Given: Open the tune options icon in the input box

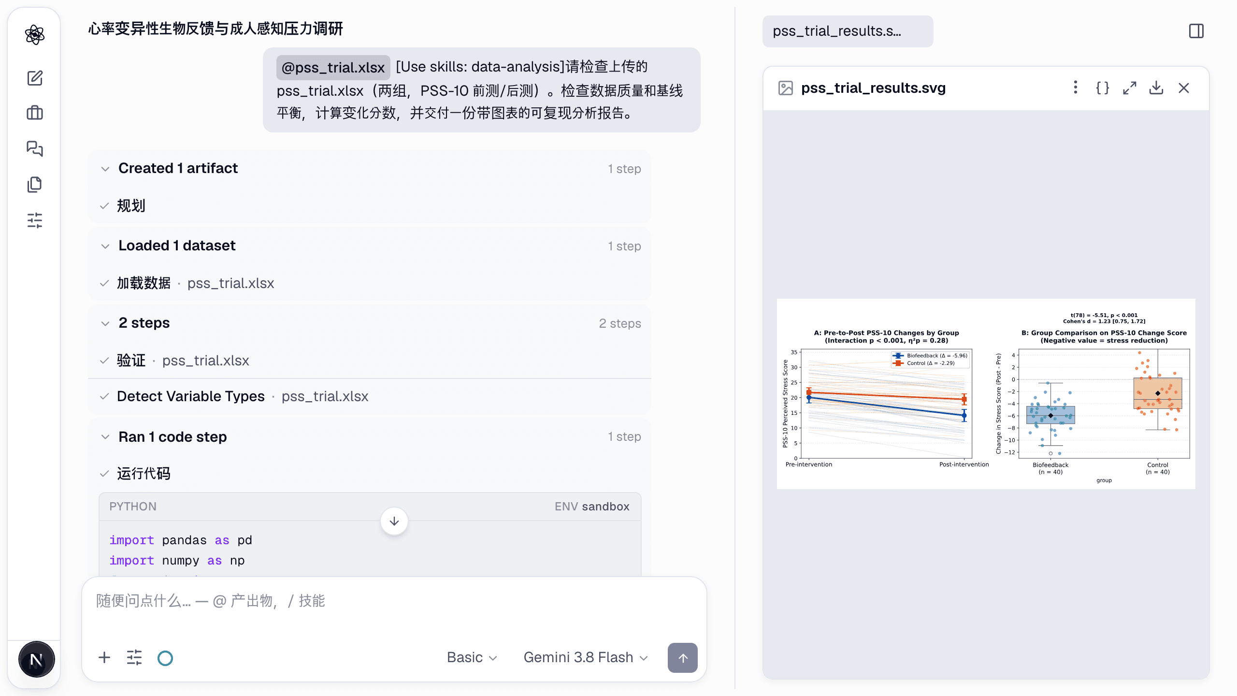Looking at the screenshot, I should coord(134,658).
